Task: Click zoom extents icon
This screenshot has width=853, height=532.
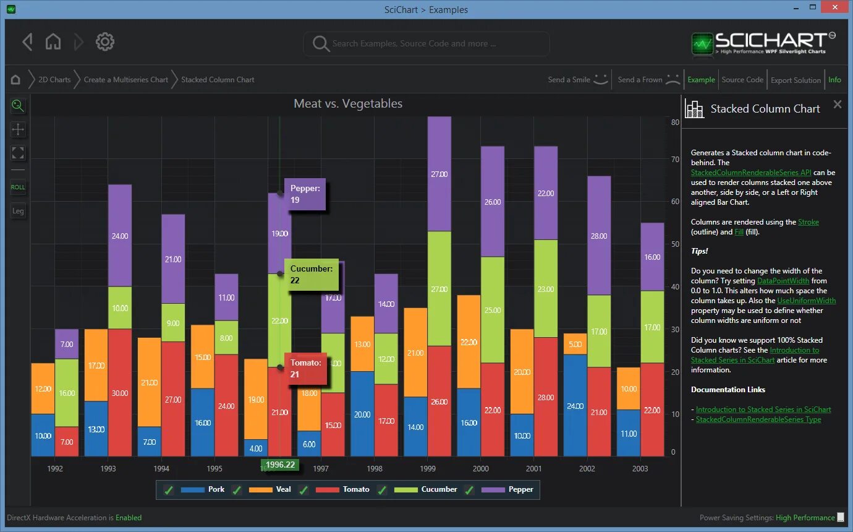Action: [18, 153]
